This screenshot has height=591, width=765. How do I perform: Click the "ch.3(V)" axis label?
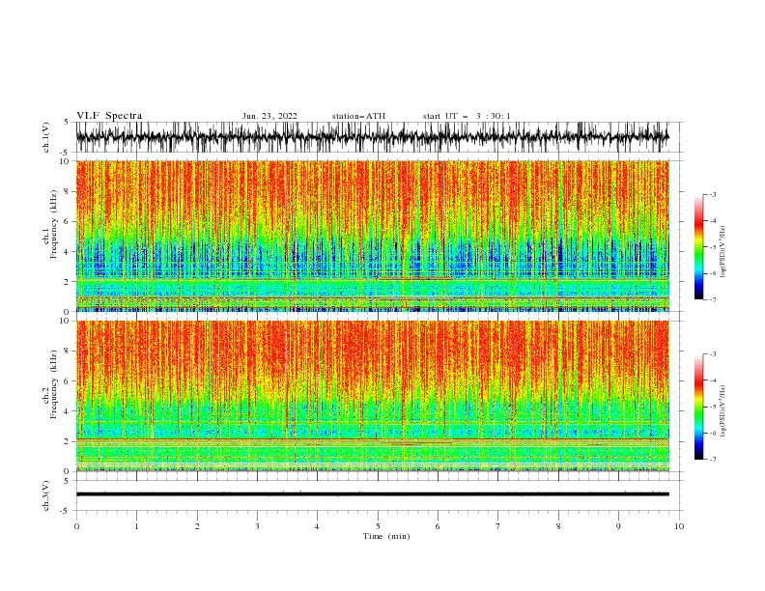[46, 495]
